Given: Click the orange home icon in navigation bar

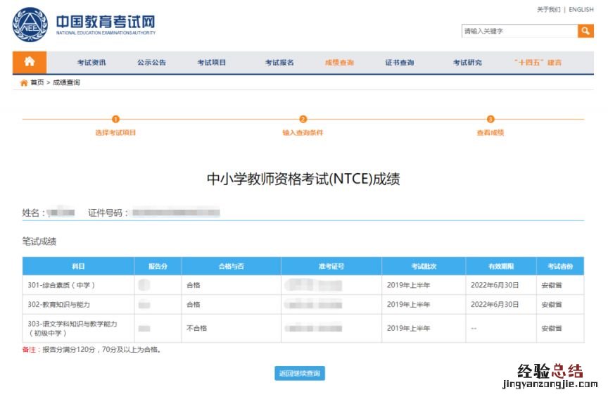Looking at the screenshot, I should [x=30, y=62].
